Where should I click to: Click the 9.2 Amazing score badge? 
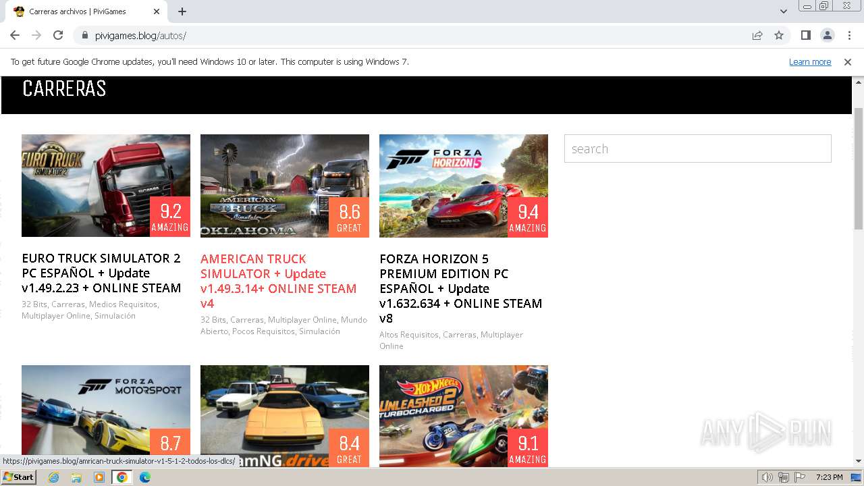tap(170, 217)
